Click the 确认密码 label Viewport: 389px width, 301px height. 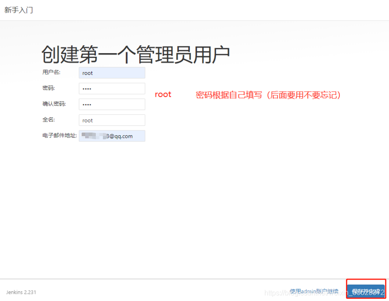(54, 104)
